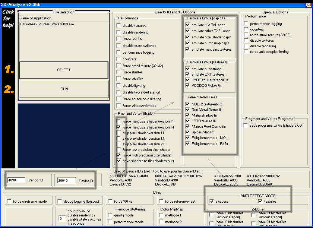Uncheck the 'Spider-Man fix'
Viewport: 313px width, 228px height.
pos(188,132)
